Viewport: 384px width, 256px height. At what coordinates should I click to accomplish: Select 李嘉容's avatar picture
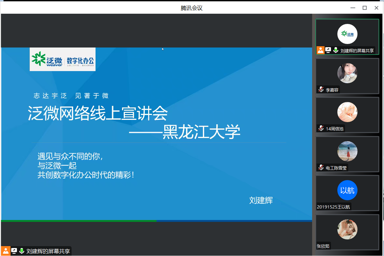click(347, 73)
